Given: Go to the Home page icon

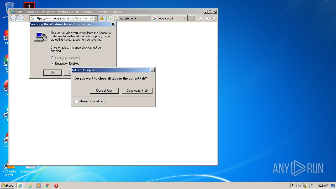Looking at the screenshot, I should click(200, 19).
